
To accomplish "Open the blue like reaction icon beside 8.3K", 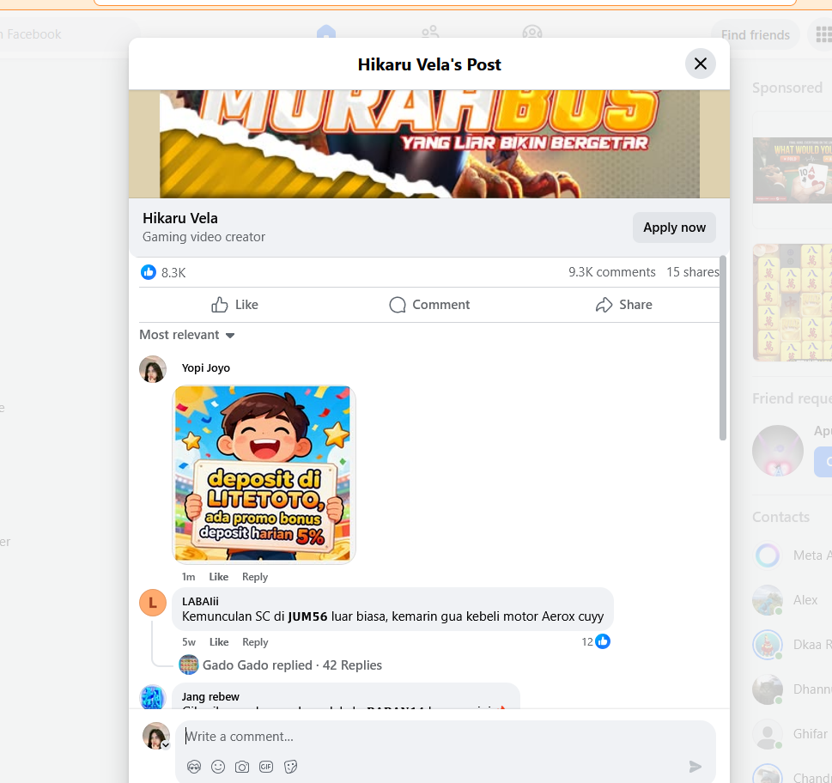I will [x=149, y=272].
